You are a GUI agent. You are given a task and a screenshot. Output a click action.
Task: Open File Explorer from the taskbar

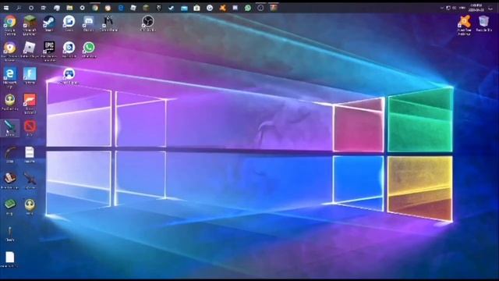click(x=69, y=8)
